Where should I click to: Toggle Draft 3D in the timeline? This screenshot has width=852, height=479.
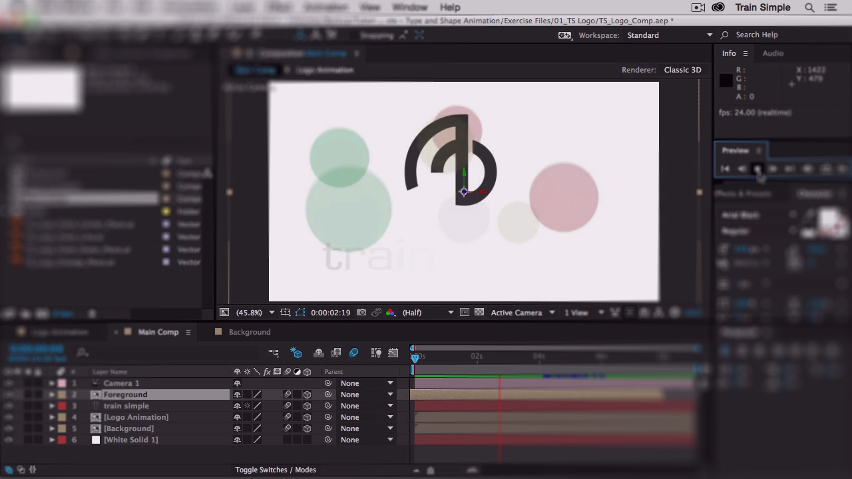(296, 353)
